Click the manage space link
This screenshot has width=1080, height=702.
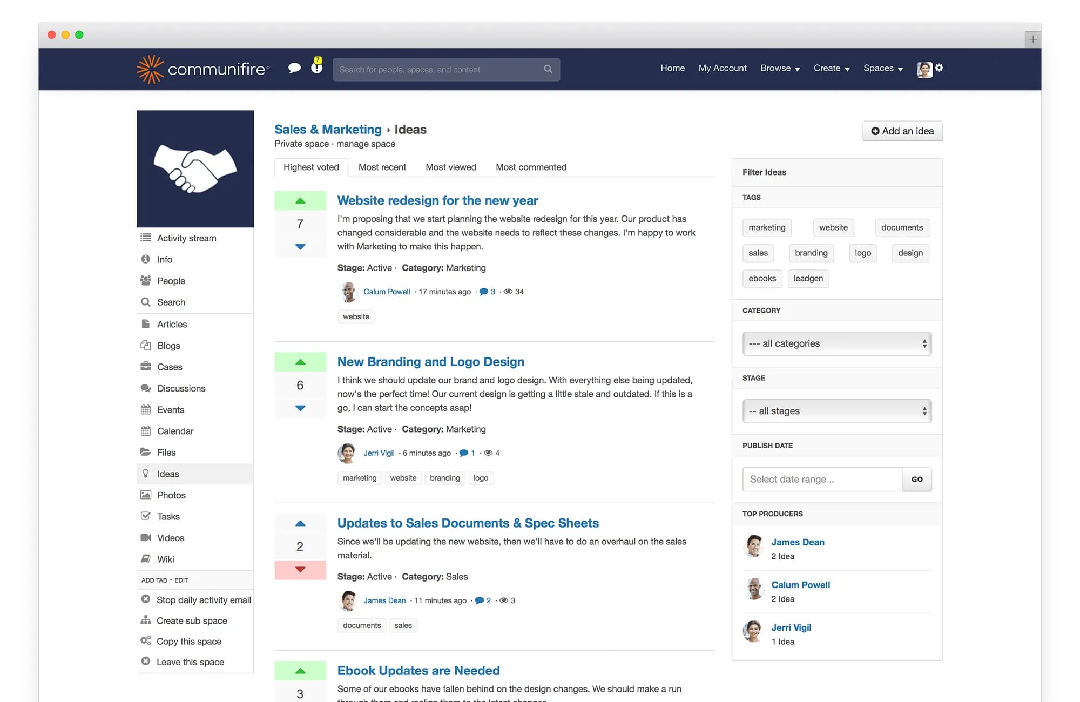[x=366, y=144]
